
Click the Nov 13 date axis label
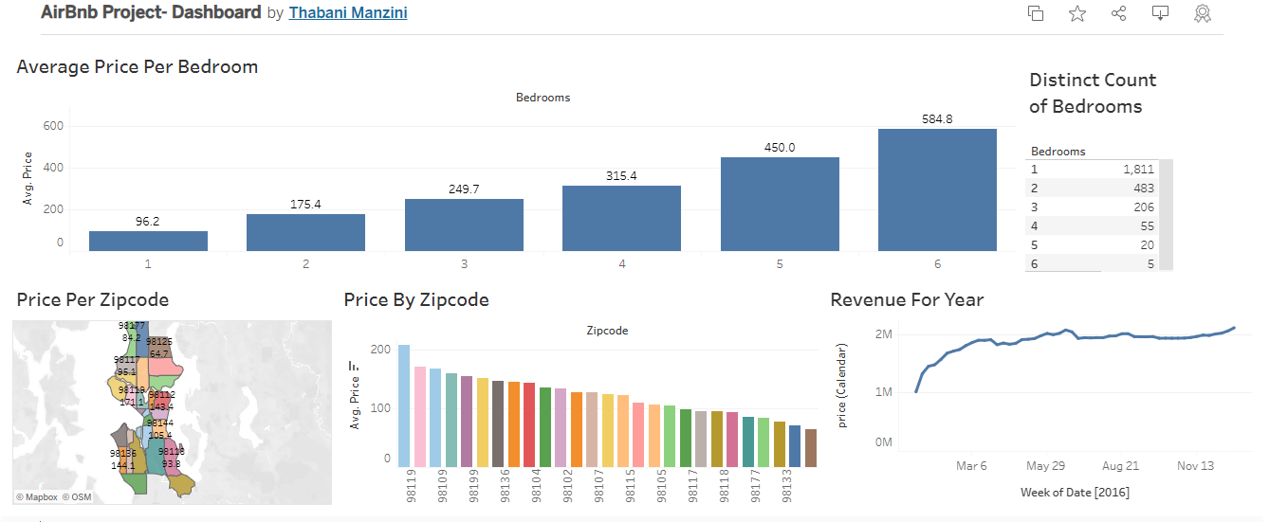pyautogui.click(x=1195, y=466)
